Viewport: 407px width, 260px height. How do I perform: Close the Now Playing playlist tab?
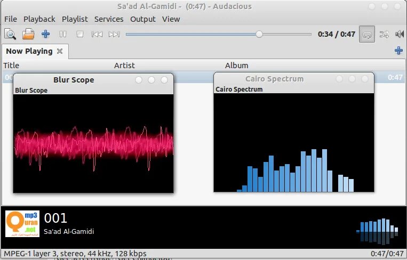tap(60, 51)
